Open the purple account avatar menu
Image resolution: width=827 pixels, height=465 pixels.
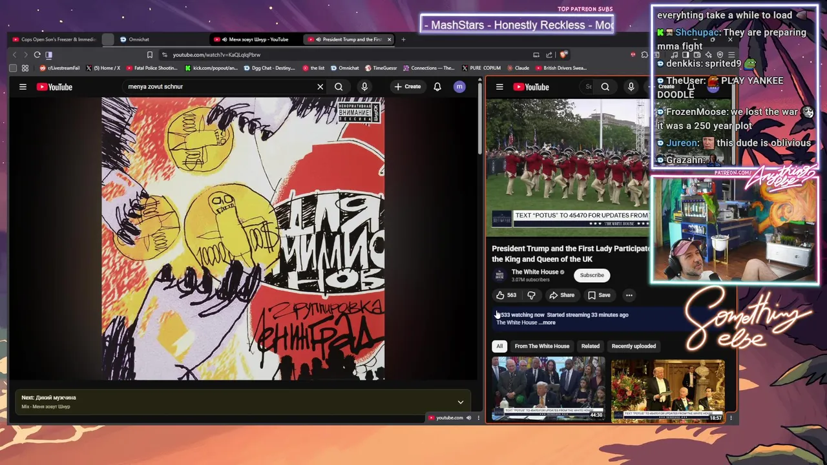tap(459, 87)
